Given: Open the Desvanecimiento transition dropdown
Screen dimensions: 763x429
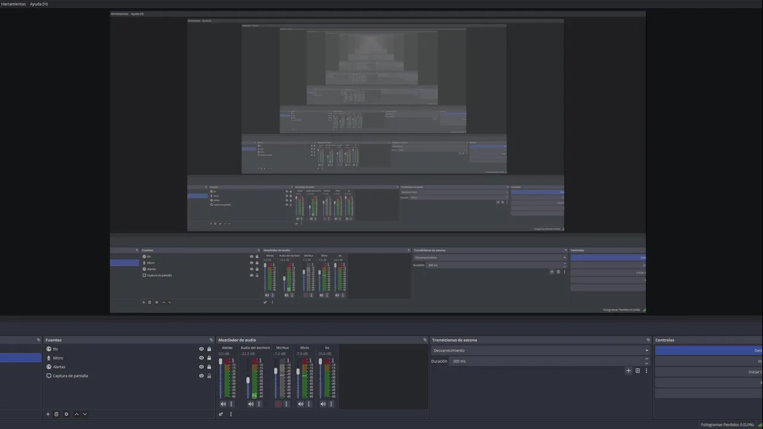Looking at the screenshot, I should pyautogui.click(x=541, y=350).
